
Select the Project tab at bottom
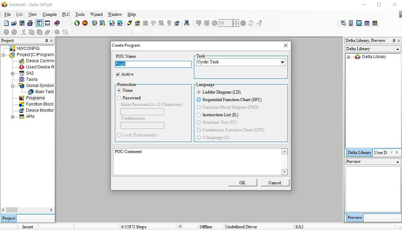[x=9, y=218]
